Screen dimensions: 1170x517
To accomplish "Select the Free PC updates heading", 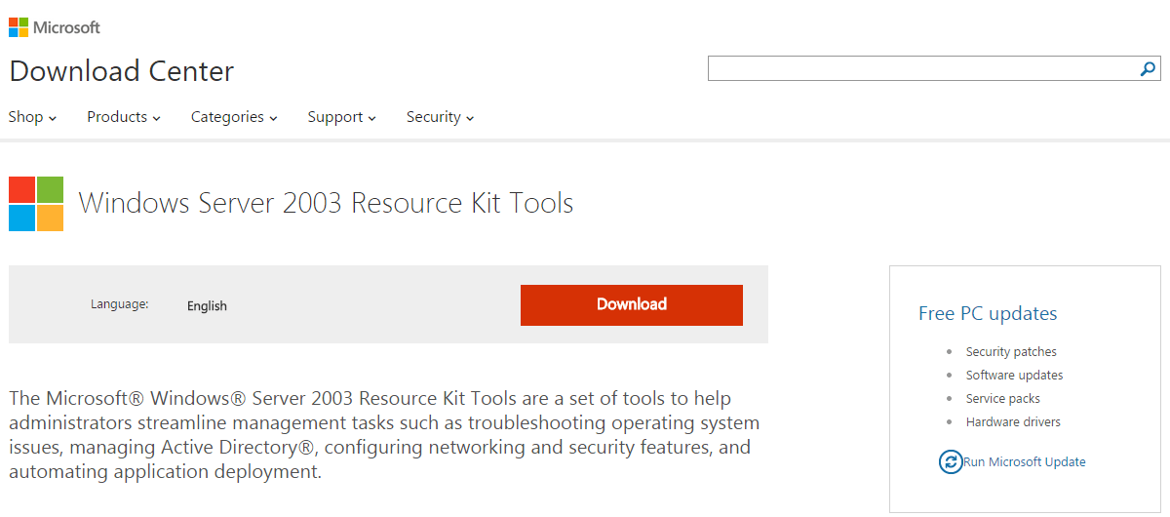I will coord(988,313).
